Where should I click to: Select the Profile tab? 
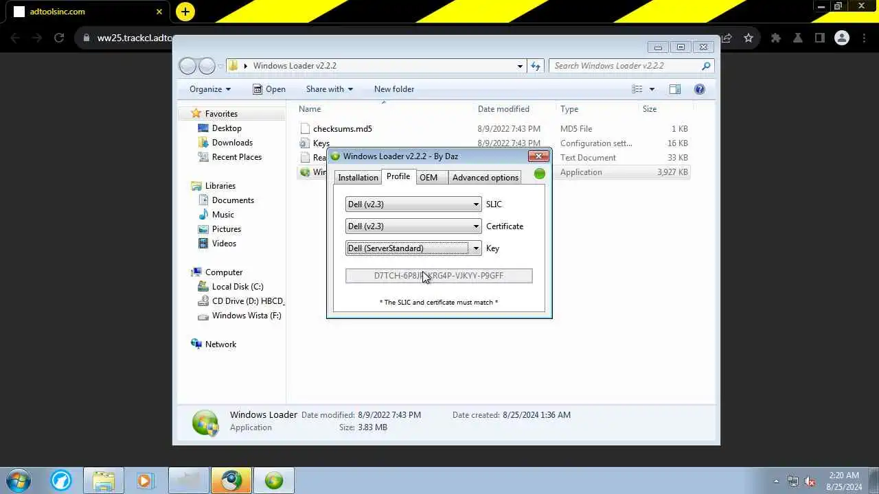pos(398,176)
